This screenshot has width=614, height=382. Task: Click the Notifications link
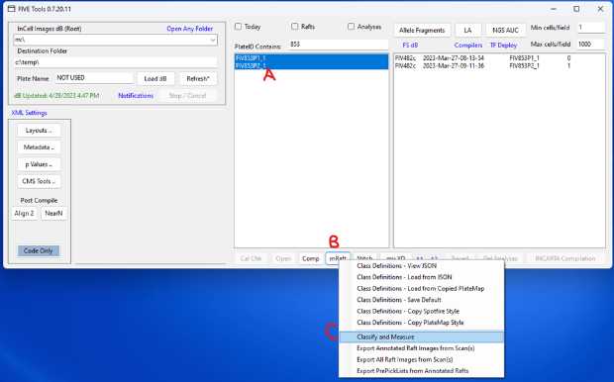tap(136, 95)
